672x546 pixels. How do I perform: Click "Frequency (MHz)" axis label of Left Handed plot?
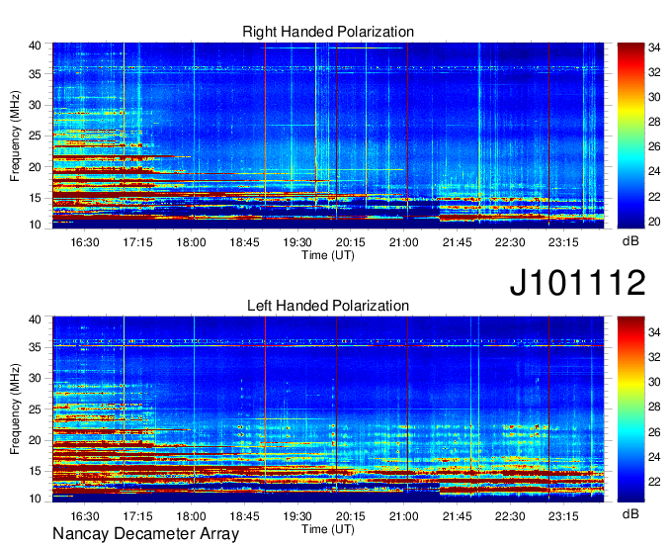15,409
